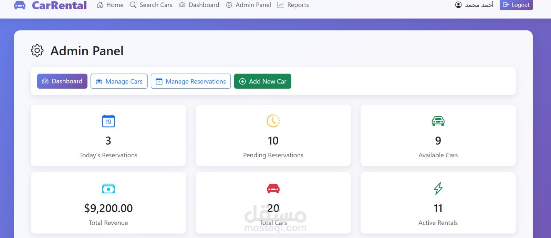The width and height of the screenshot is (551, 238).
Task: Click the CarRental car logo icon
Action: [x=20, y=5]
